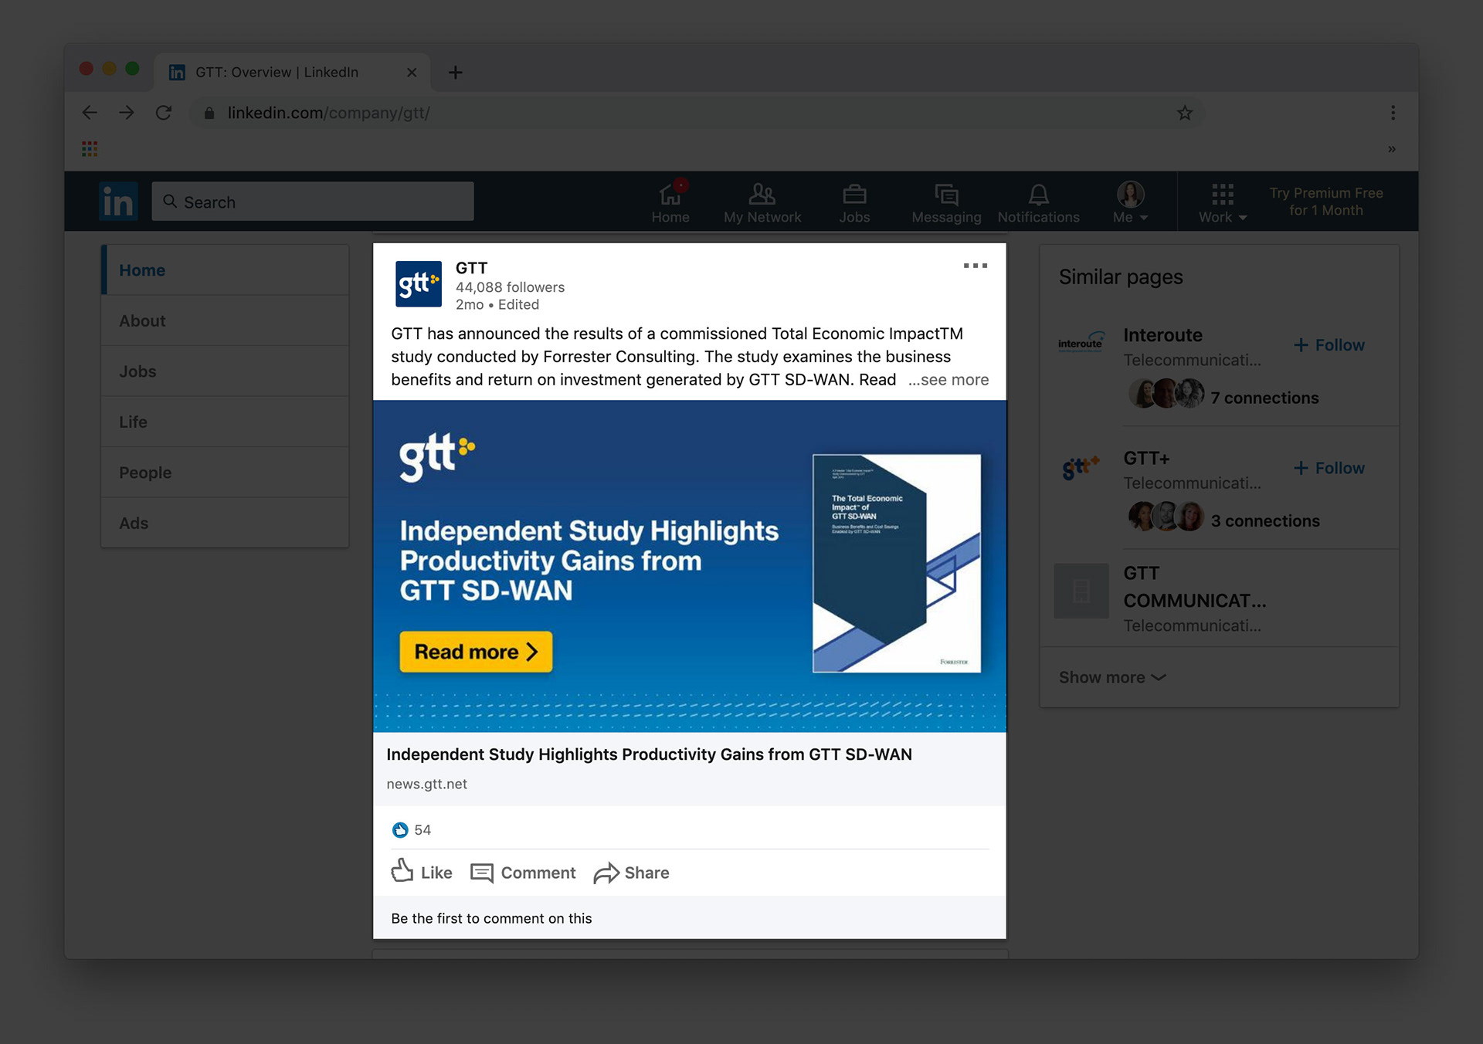
Task: Select People in the company sidebar
Action: click(x=225, y=473)
